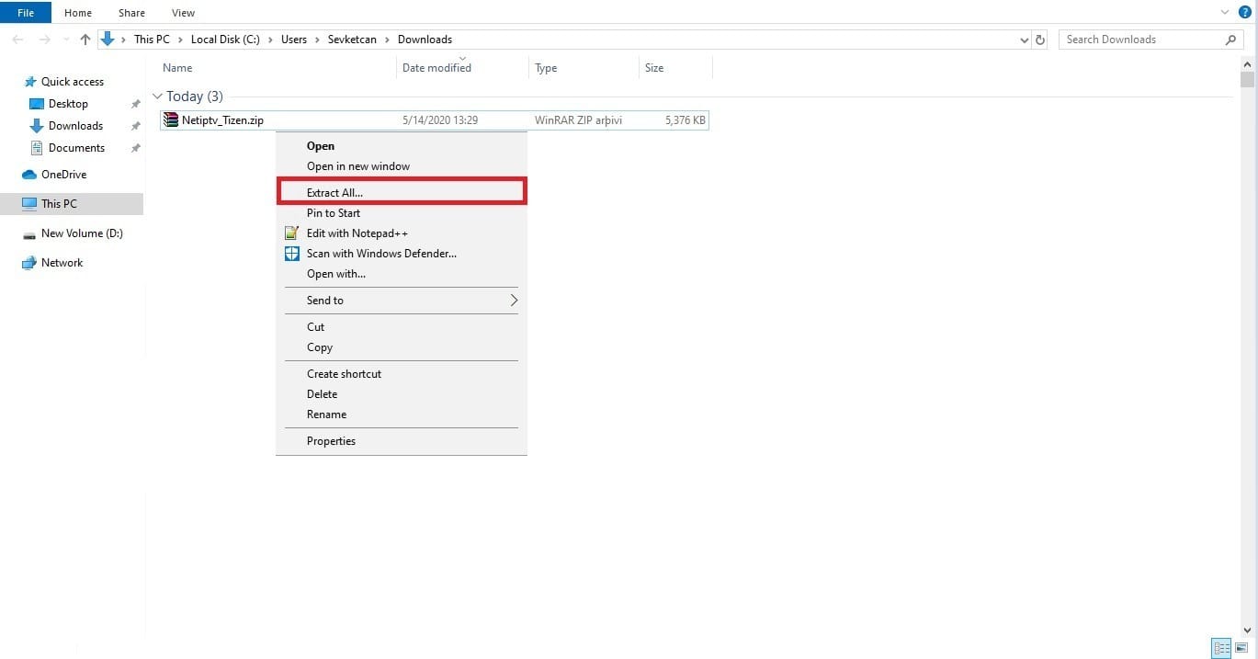Image resolution: width=1258 pixels, height=659 pixels.
Task: Click the Notepad++ icon in context menu
Action: pyautogui.click(x=291, y=233)
